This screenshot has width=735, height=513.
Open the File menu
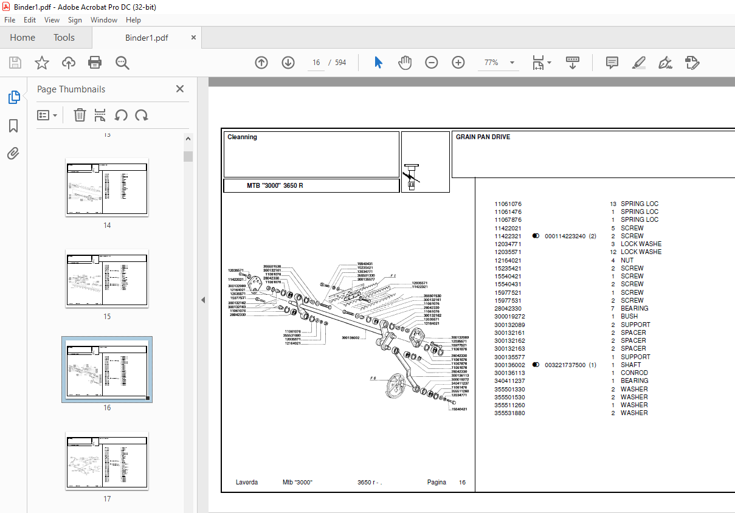pos(10,20)
